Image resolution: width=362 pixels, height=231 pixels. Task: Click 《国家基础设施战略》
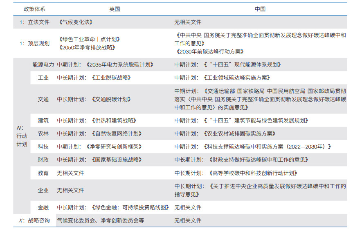coord(117,160)
